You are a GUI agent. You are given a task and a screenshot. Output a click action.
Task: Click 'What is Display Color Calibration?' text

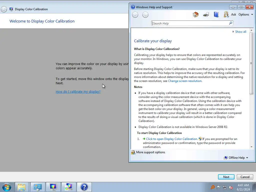tap(157, 49)
